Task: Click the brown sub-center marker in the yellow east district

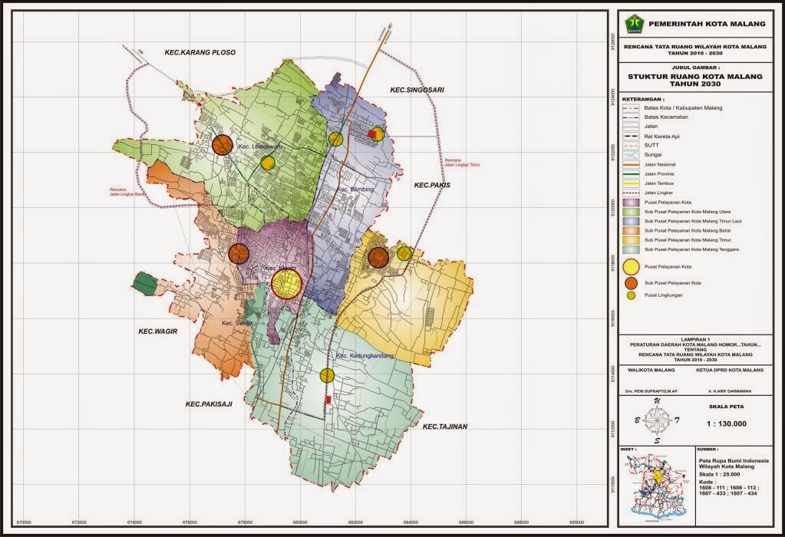Action: click(378, 258)
